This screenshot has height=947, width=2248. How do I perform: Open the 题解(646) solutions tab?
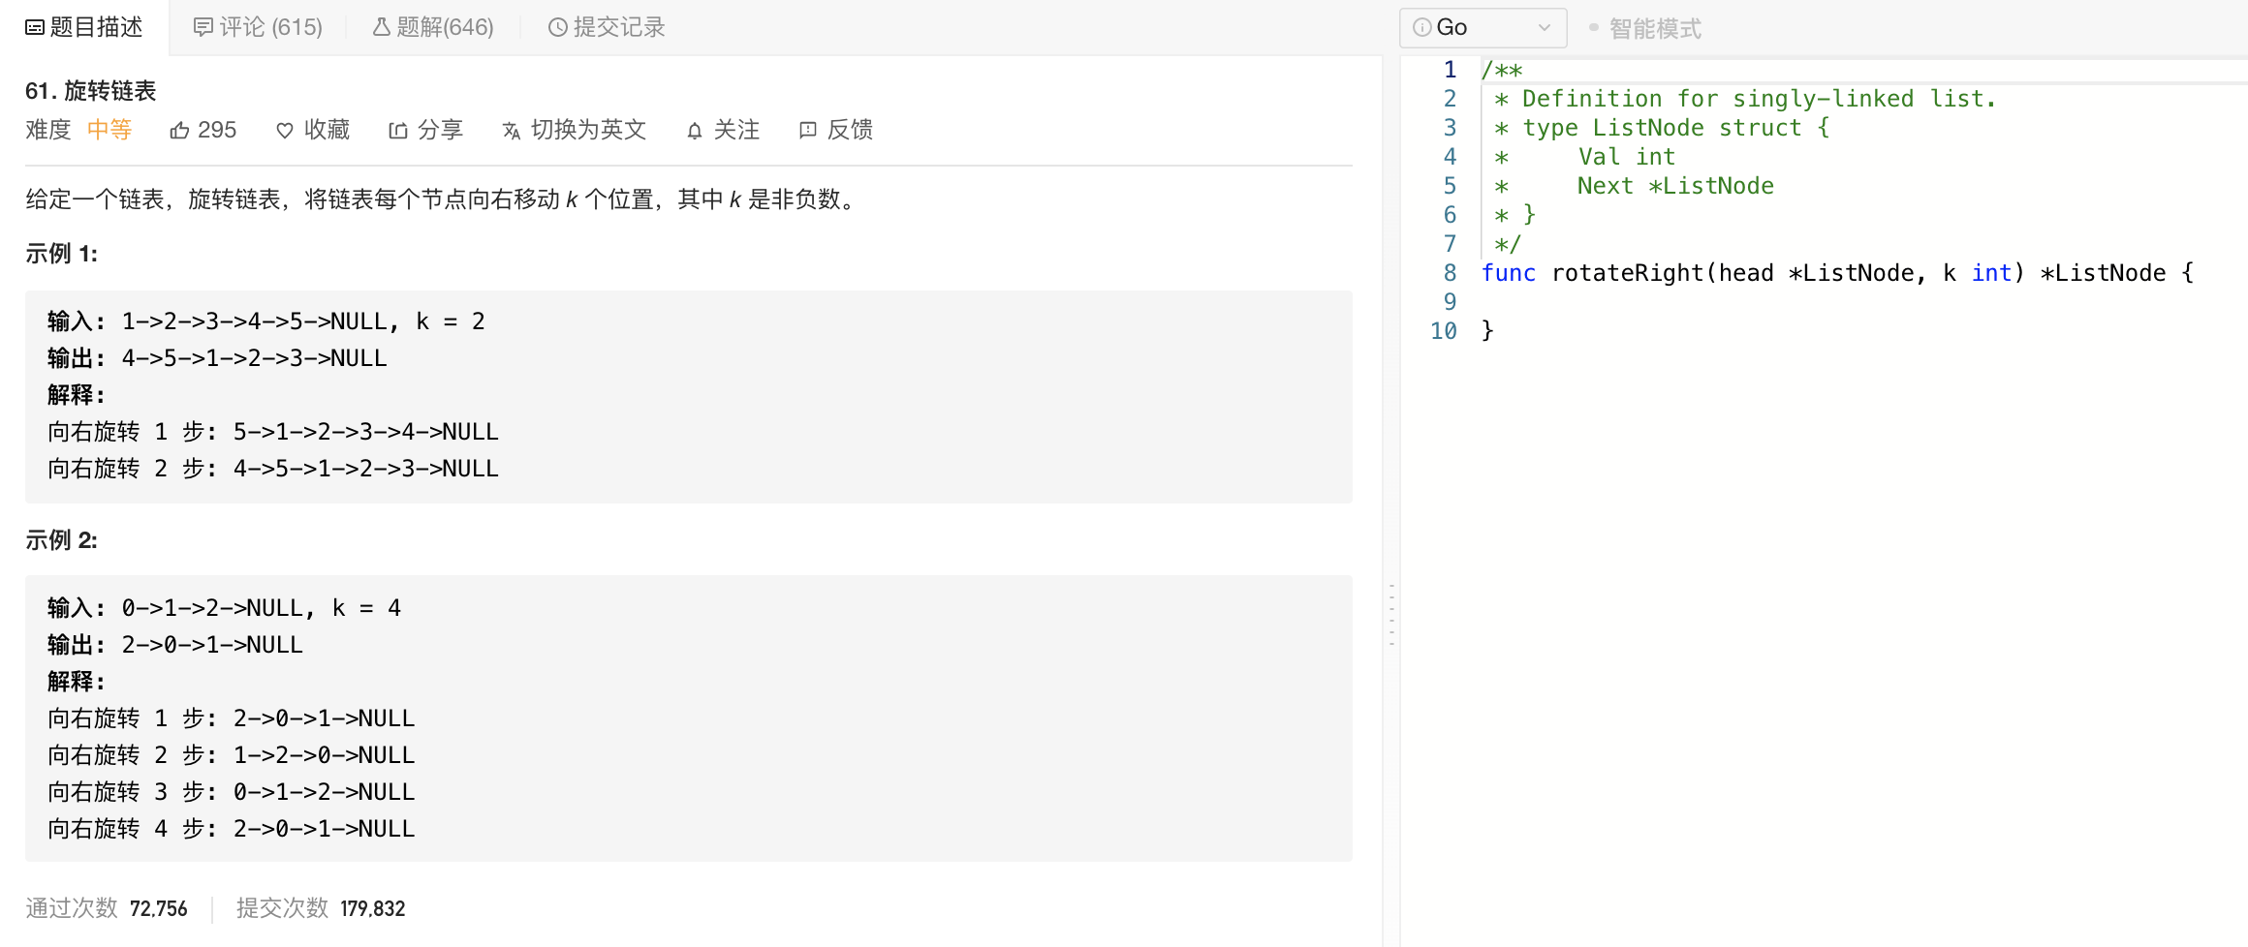click(x=433, y=28)
